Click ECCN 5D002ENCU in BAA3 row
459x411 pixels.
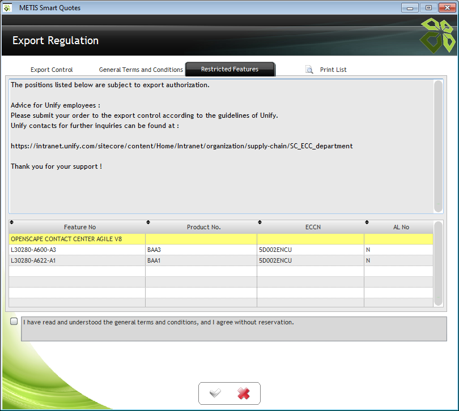tap(311, 250)
